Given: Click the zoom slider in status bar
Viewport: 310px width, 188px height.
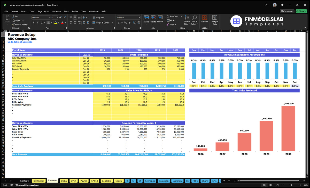Looking at the screenshot, I should click(292, 185).
